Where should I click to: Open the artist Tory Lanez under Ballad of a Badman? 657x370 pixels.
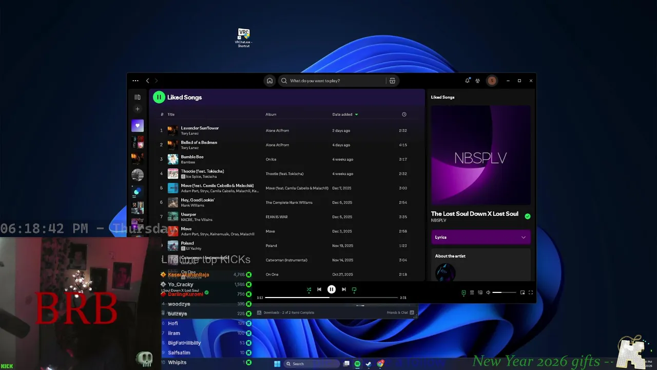point(190,147)
